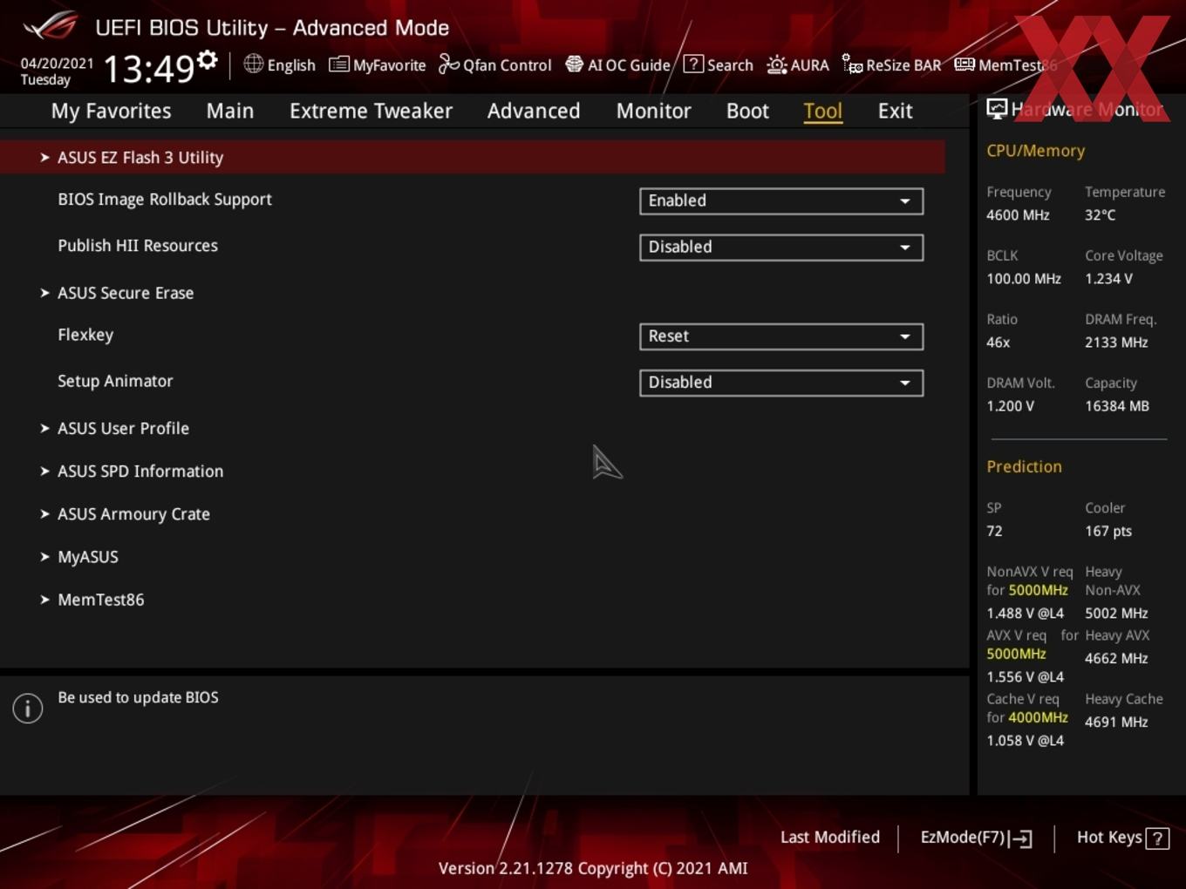The width and height of the screenshot is (1186, 889).
Task: Open the Exit tab
Action: point(895,111)
